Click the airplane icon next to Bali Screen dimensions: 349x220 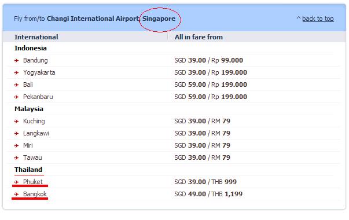coord(16,85)
